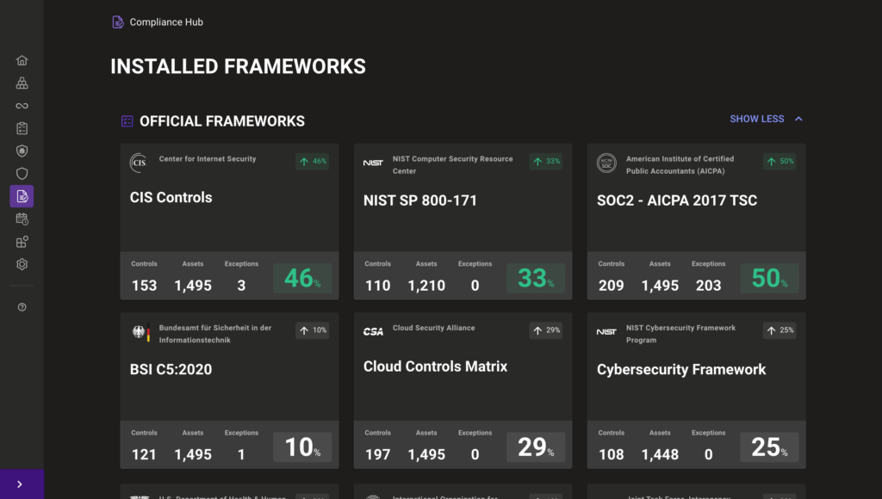Screen dimensions: 882x499
Task: Click the German eagle BSI logo
Action: (140, 332)
